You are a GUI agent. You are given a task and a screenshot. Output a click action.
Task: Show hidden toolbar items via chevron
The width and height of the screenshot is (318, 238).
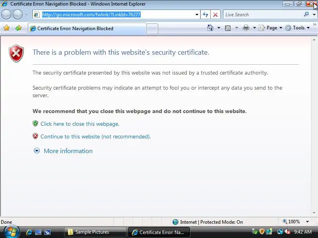pos(314,24)
